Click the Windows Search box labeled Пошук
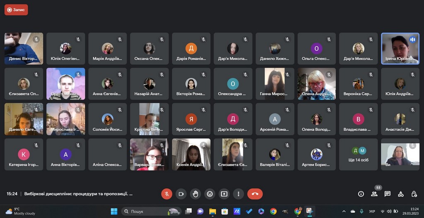 151,211
